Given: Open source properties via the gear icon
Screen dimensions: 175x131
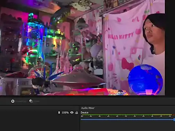Looking at the screenshot, I should (13, 101).
